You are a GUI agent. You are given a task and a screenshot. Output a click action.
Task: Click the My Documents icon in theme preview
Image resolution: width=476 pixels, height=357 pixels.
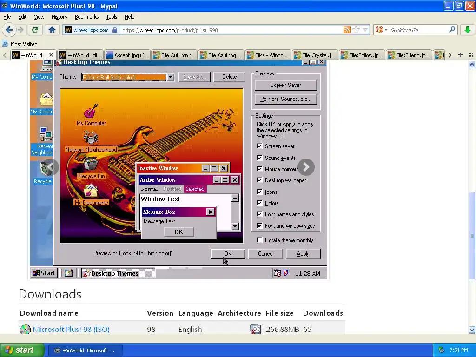coord(91,191)
